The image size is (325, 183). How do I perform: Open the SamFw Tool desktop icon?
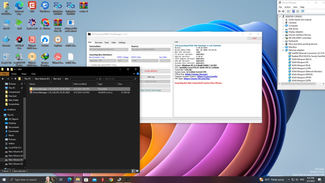(32, 24)
